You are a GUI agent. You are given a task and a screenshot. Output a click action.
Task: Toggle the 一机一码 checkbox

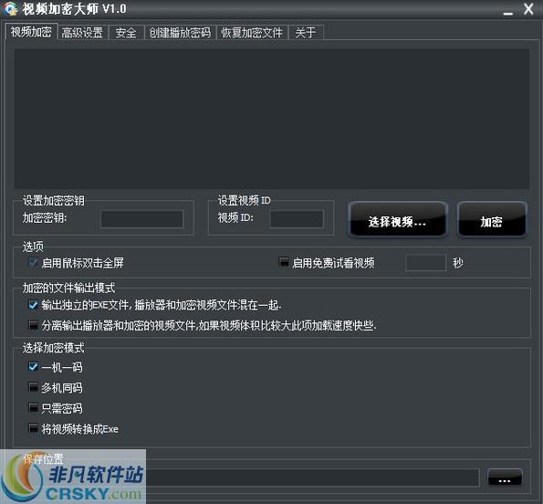click(33, 367)
